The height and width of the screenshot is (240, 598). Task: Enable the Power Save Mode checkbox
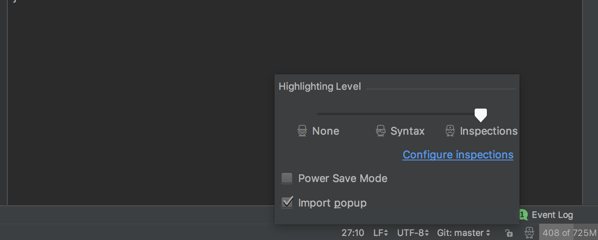[x=287, y=178]
